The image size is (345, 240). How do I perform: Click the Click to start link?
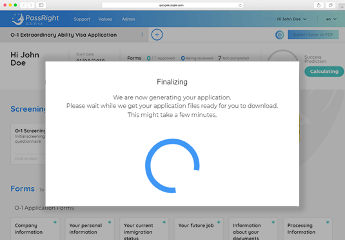tap(26, 159)
